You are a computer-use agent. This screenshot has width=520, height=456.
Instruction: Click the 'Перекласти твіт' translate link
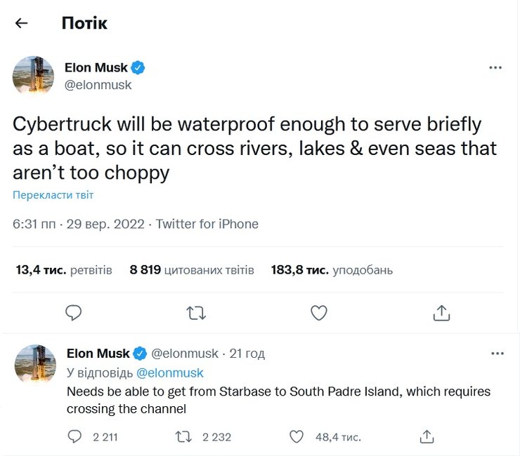point(53,195)
